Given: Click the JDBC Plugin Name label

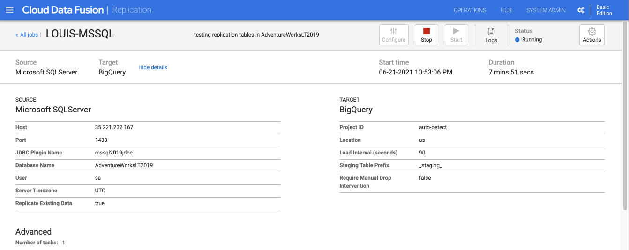Looking at the screenshot, I should [x=38, y=153].
